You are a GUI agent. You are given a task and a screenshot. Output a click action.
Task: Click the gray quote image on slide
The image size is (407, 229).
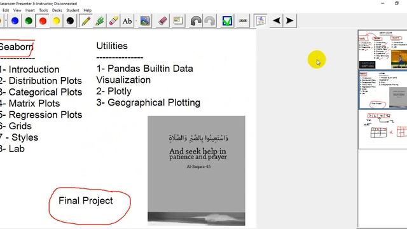click(197, 170)
